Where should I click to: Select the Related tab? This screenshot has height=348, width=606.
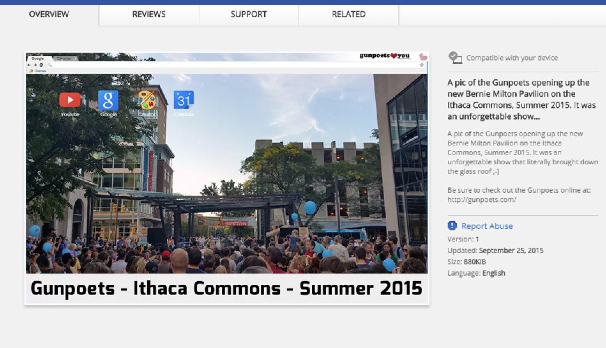tap(349, 14)
